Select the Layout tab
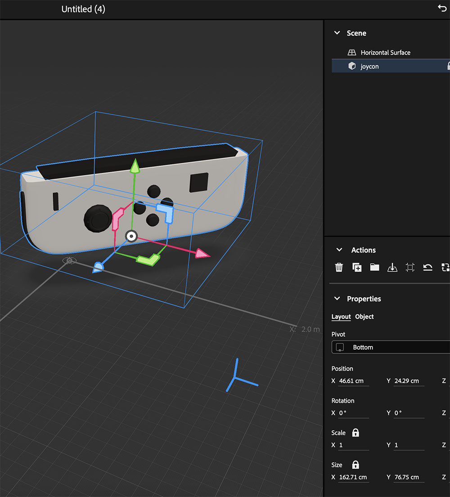Viewport: 450px width, 497px height. click(x=341, y=317)
